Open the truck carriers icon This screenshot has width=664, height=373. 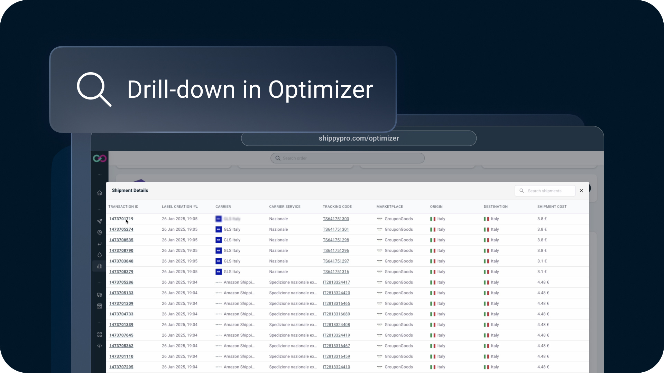tap(100, 295)
